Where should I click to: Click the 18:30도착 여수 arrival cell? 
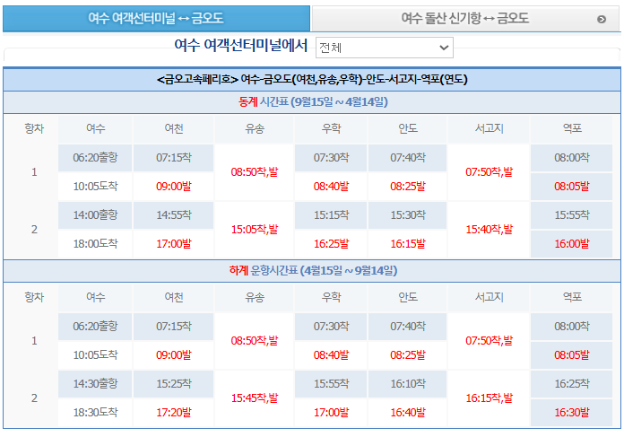[95, 412]
